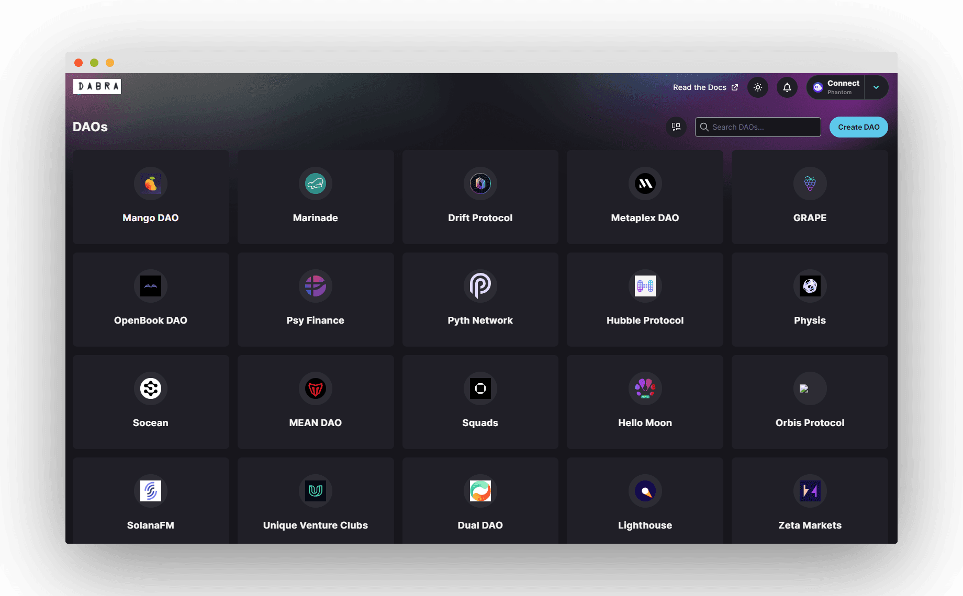Select the Drift Protocol name text
This screenshot has width=963, height=596.
pos(480,218)
